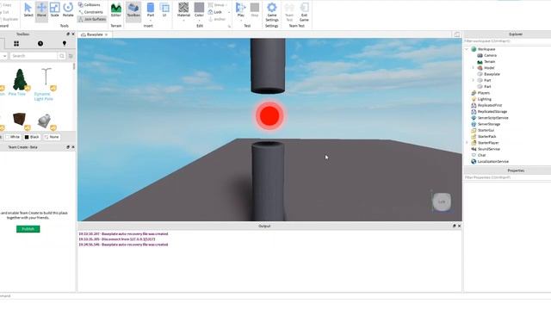Image resolution: width=551 pixels, height=310 pixels.
Task: Open the Play mode dropdown arrow
Action: pos(241,21)
